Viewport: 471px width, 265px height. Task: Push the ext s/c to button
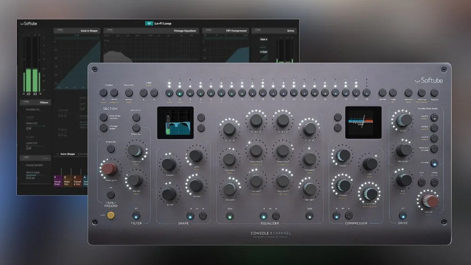tap(136, 117)
